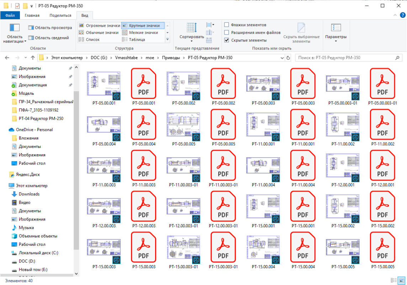Viewport: 407px width, 285px height.
Task: Refresh the folder view
Action: point(288,58)
